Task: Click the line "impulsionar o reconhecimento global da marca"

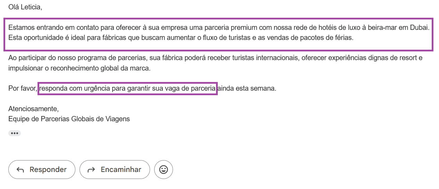Action: click(79, 68)
